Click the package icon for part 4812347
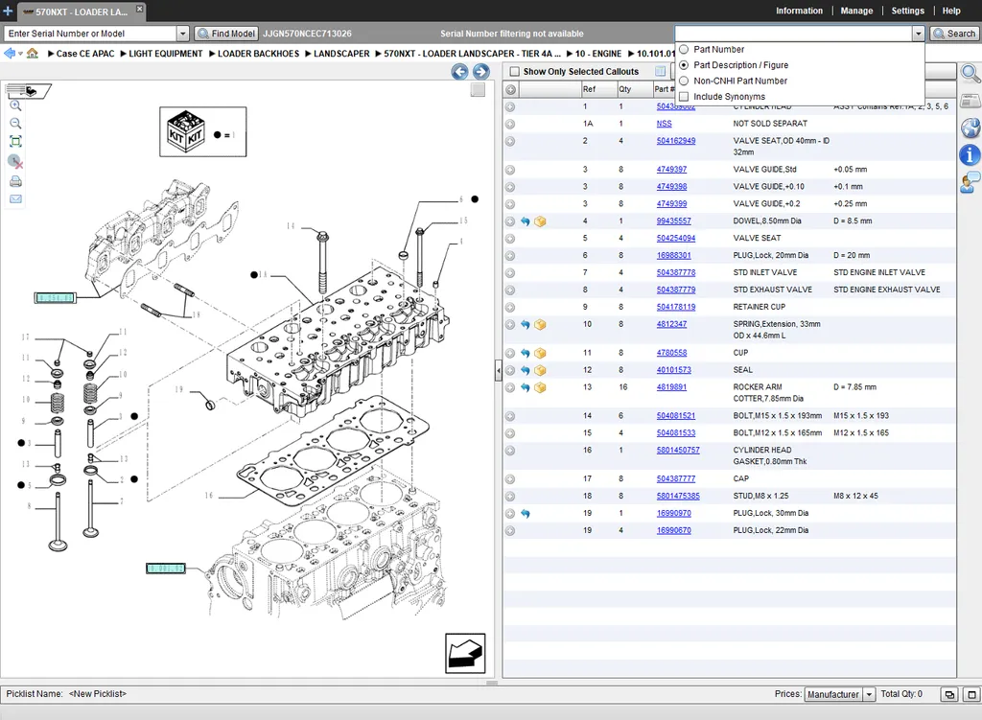The height and width of the screenshot is (720, 982). click(x=540, y=324)
